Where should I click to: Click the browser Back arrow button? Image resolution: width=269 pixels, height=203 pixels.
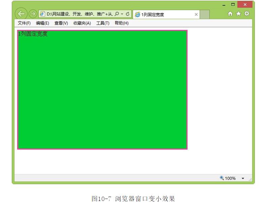[21, 14]
